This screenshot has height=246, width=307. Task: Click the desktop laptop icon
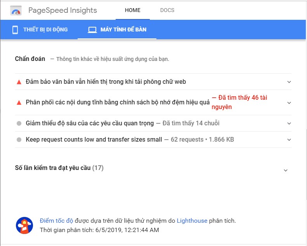[92, 30]
